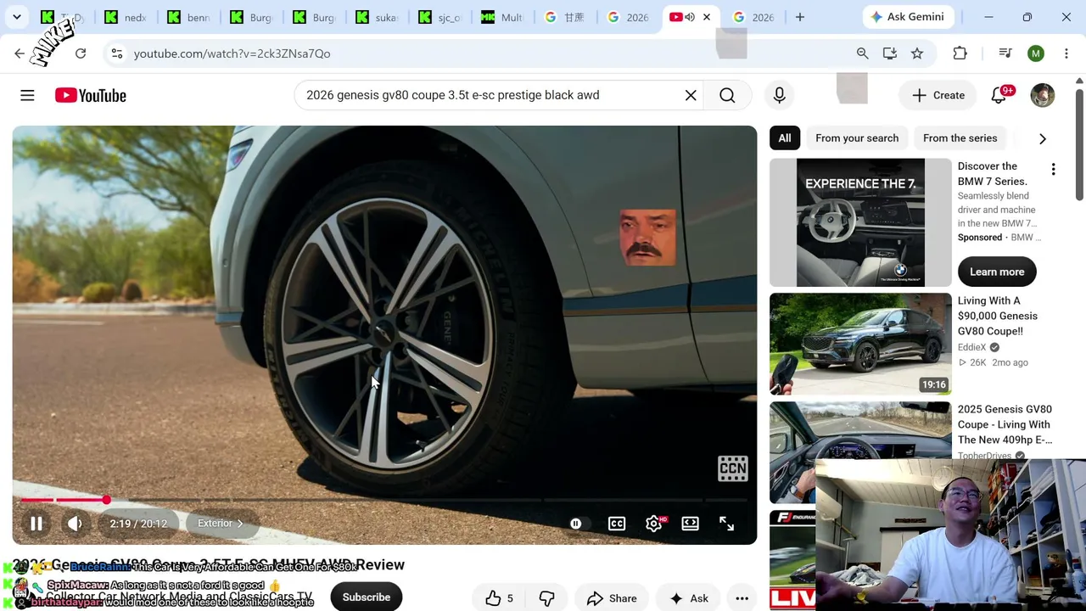1086x611 pixels.
Task: Mute the tab using its audio icon
Action: [690, 17]
